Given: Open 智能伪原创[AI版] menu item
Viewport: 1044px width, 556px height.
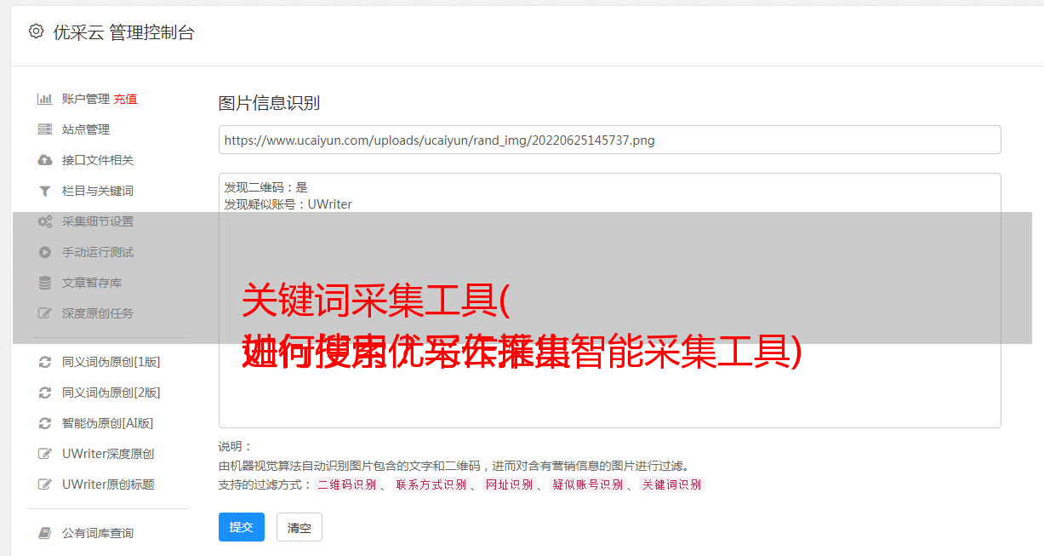Looking at the screenshot, I should (108, 423).
